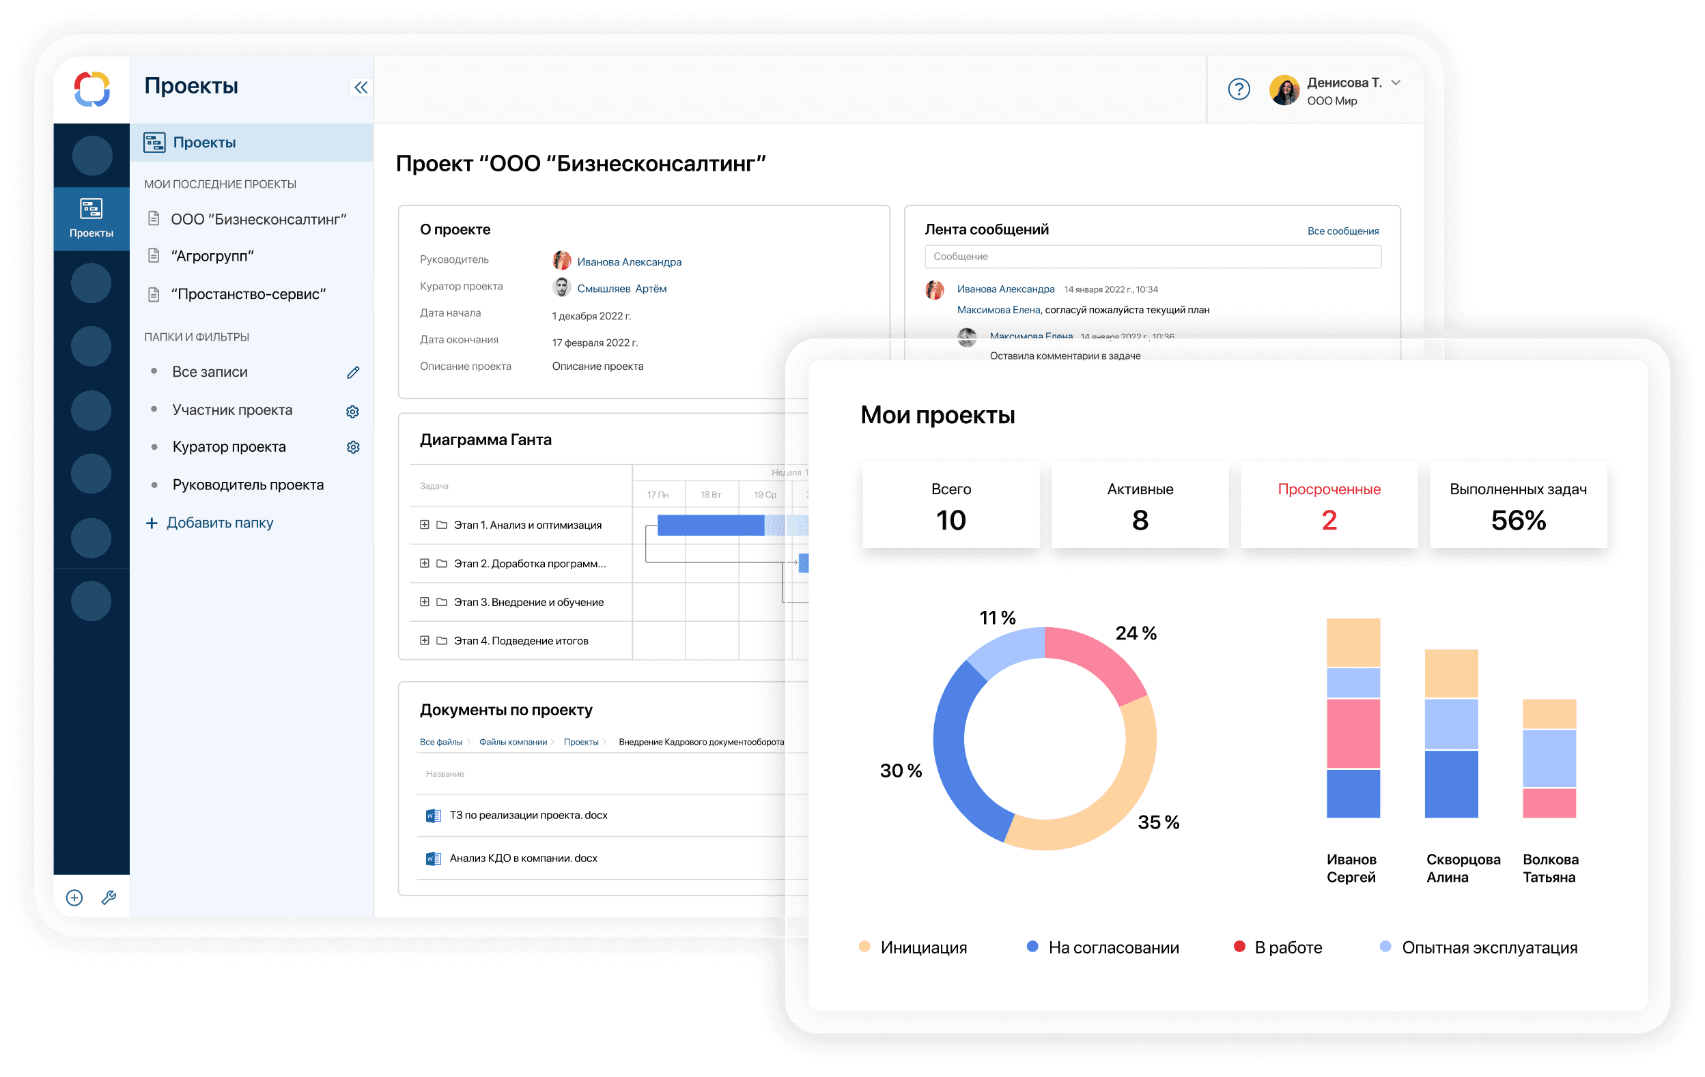Open Анализ КДО в компании.docx

click(x=523, y=859)
